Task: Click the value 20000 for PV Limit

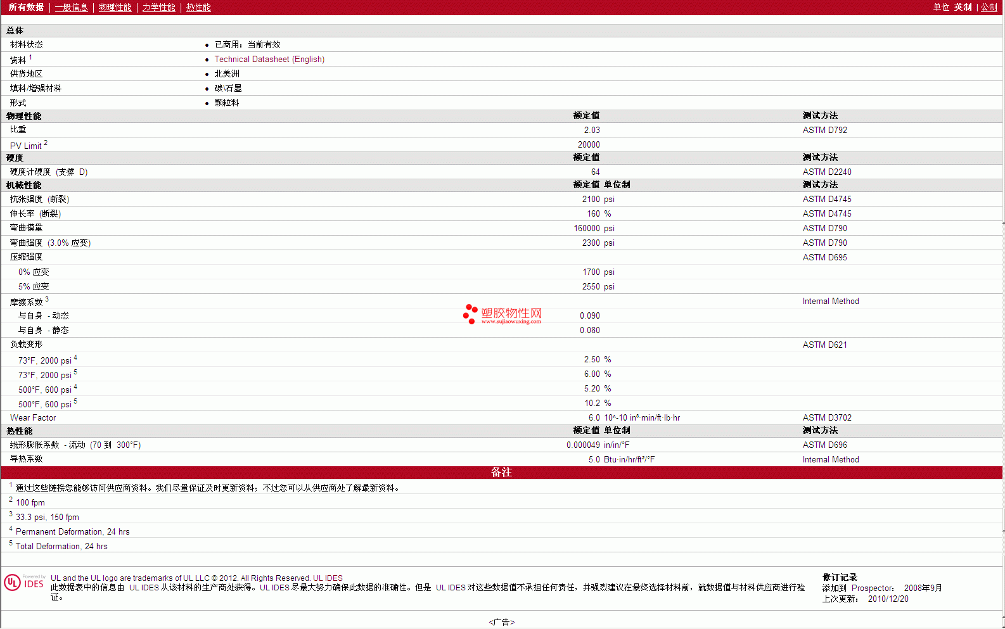Action: click(x=588, y=145)
